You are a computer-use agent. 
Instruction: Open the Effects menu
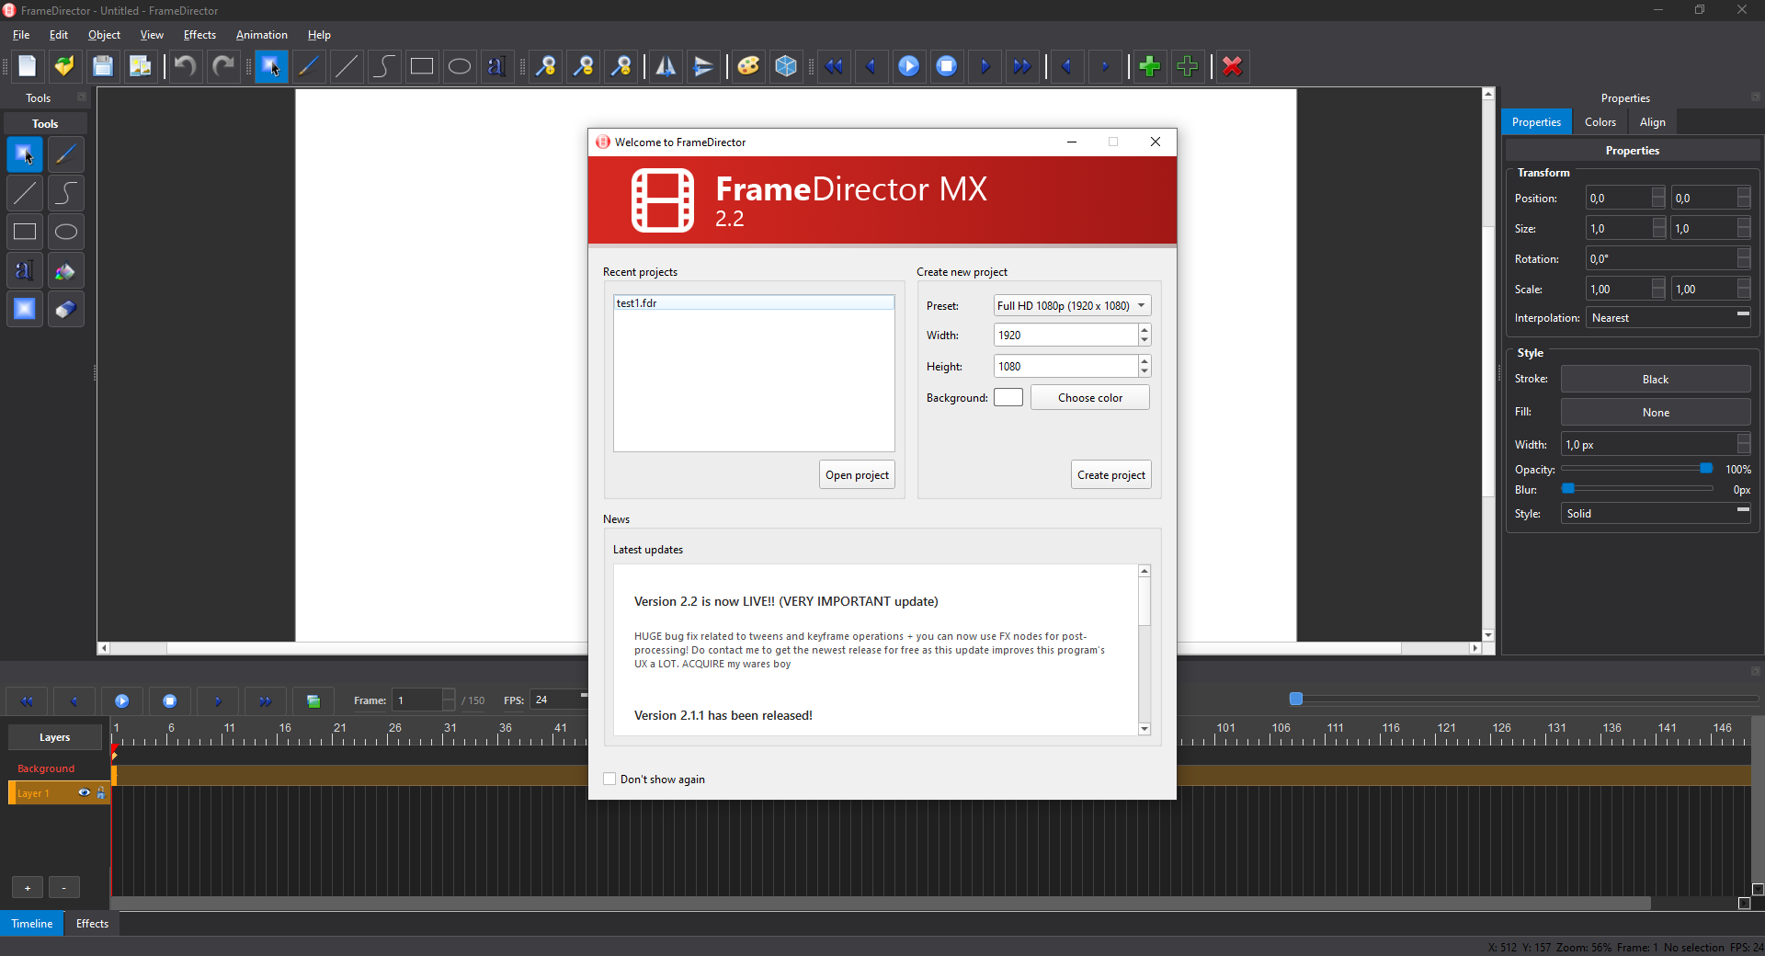point(199,35)
